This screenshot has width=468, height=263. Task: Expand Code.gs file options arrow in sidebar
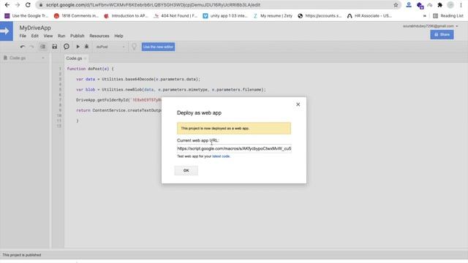(43, 58)
